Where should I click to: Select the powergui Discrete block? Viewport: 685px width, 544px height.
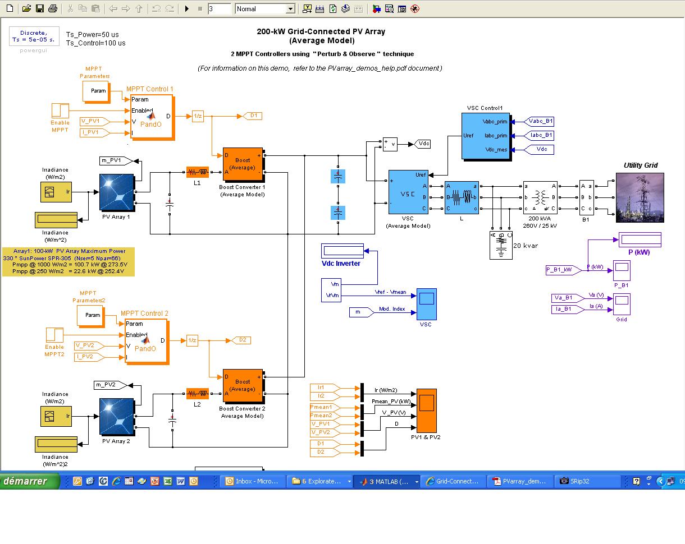coord(33,36)
